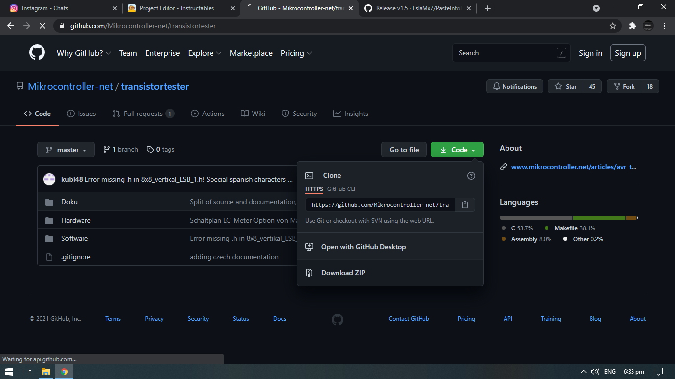Click Software folder icon
Screen dimensions: 675x379
(49, 238)
